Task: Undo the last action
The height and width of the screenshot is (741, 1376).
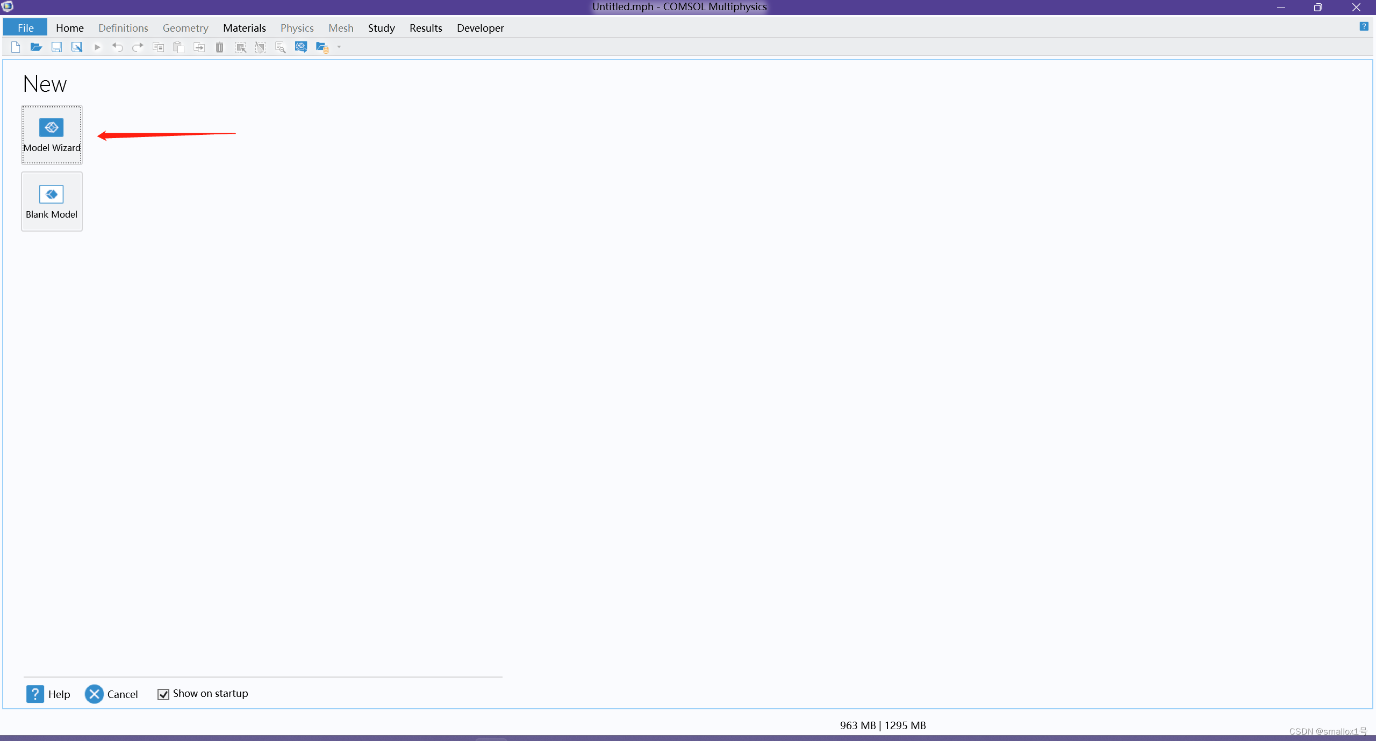Action: 117,47
